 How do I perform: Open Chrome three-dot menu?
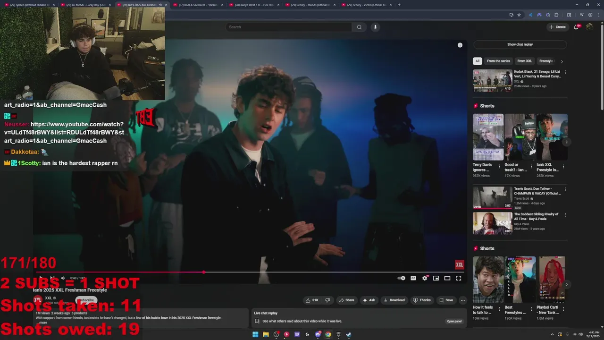point(598,15)
